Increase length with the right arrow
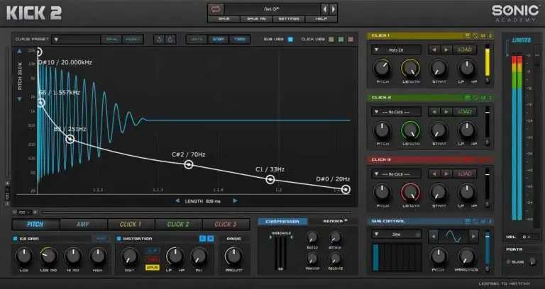545x289 pixels. coord(236,201)
